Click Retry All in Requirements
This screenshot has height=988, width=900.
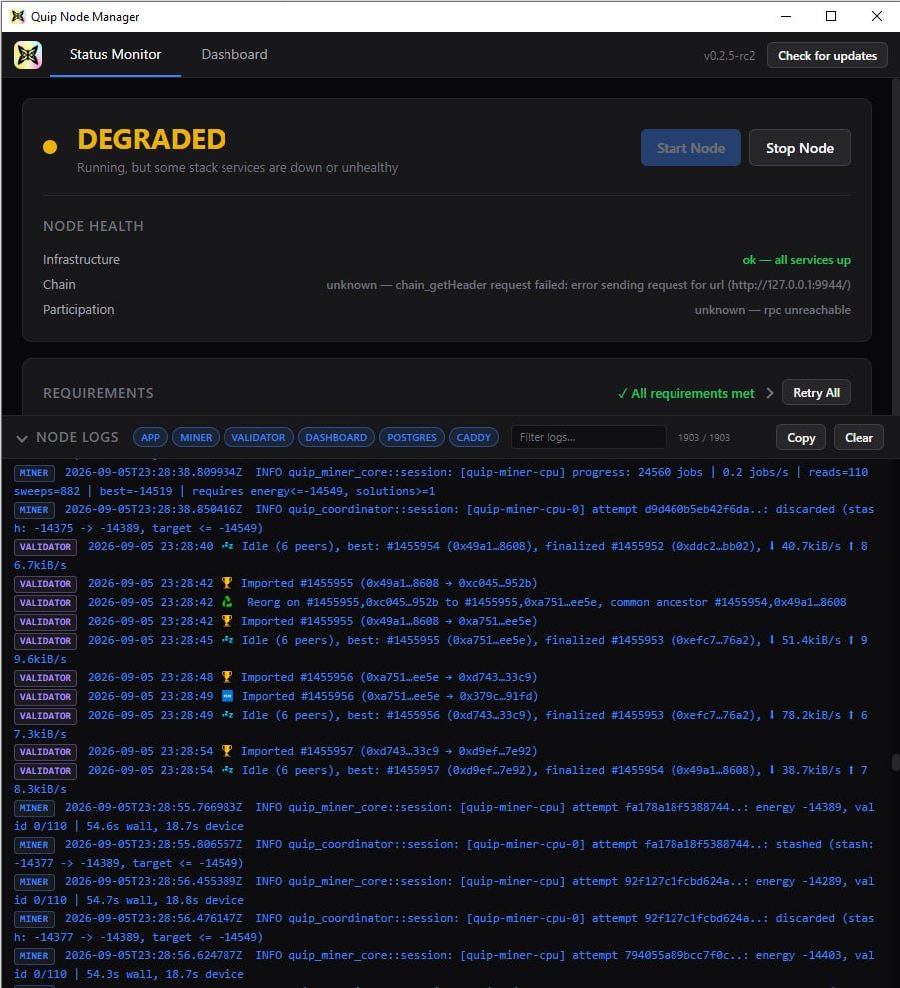point(816,392)
